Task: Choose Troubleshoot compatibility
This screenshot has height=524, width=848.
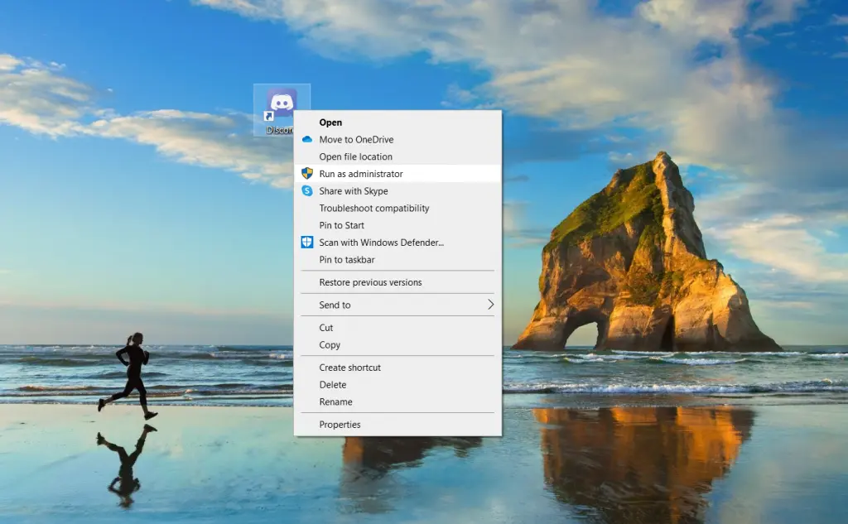Action: [373, 209]
